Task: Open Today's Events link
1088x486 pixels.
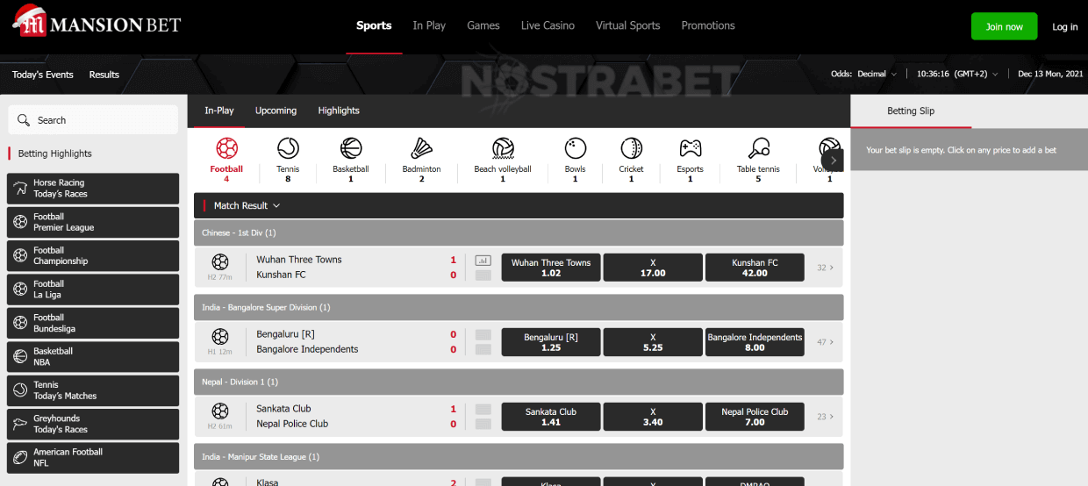Action: click(x=43, y=75)
